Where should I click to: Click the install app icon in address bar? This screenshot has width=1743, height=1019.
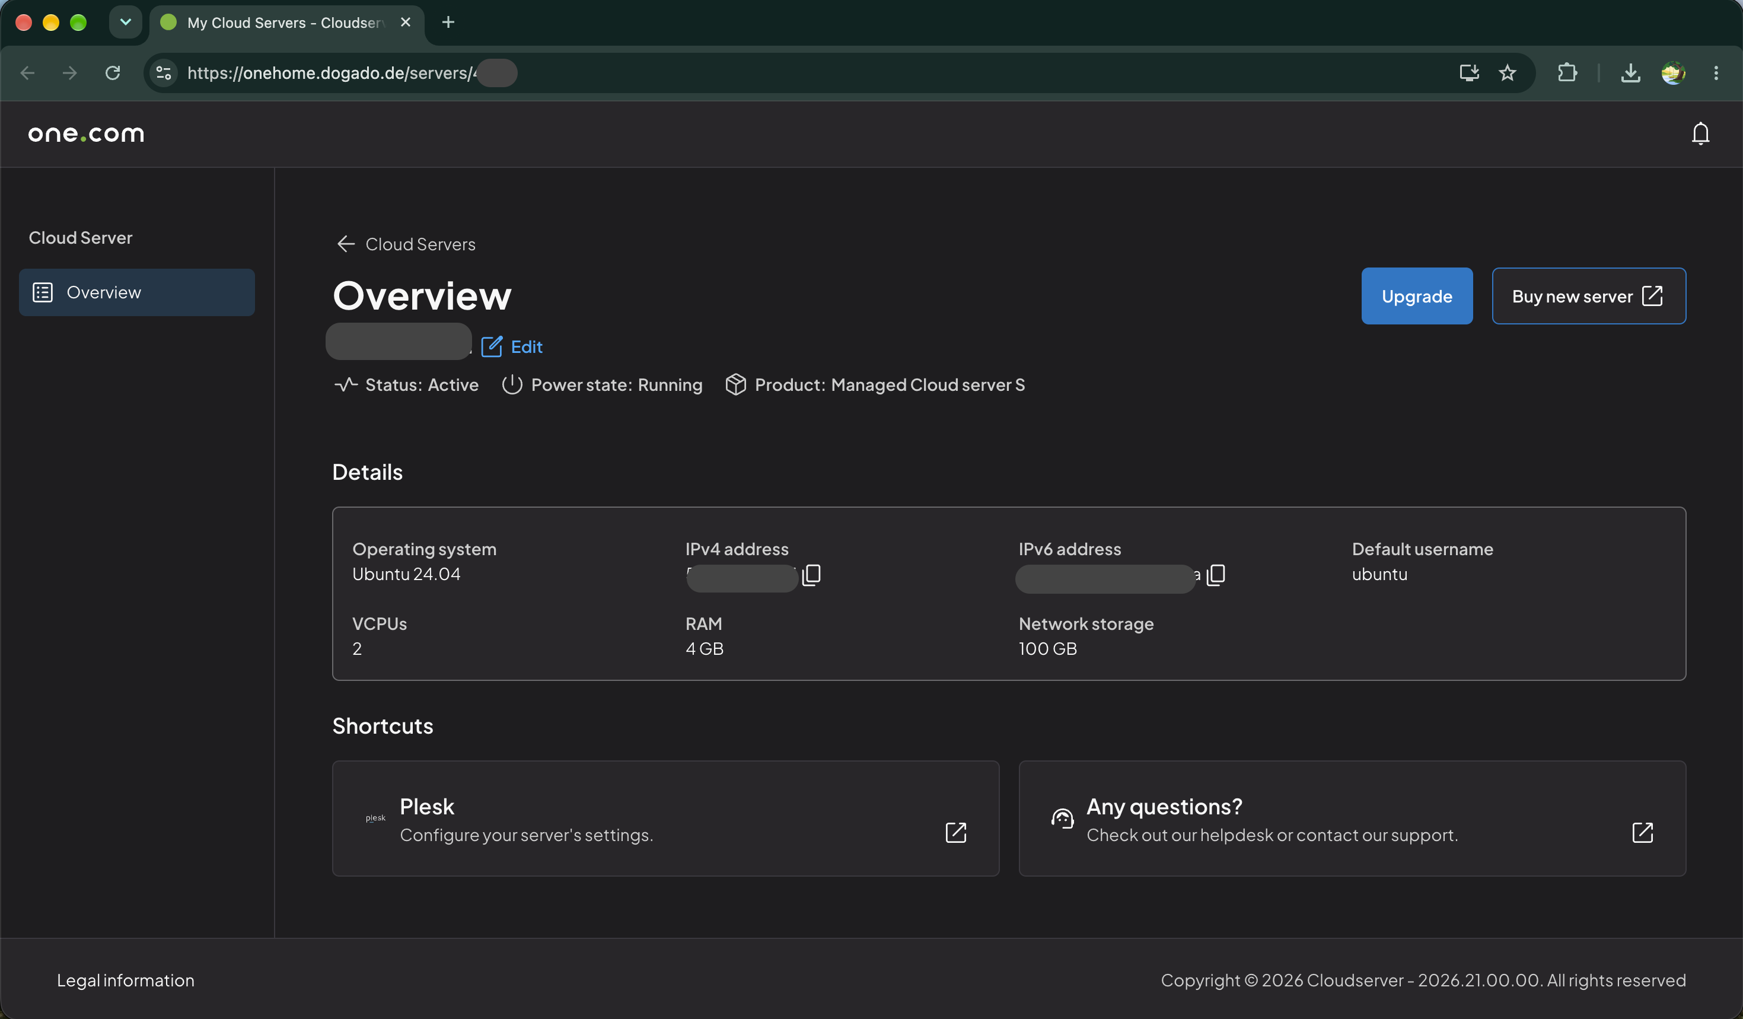click(1469, 72)
